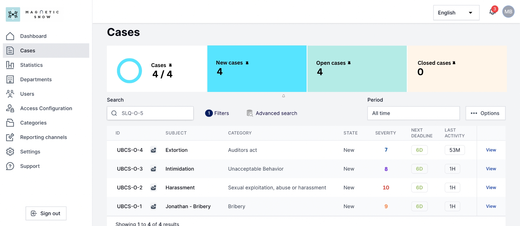
Task: Open the Options menu
Action: 485,113
